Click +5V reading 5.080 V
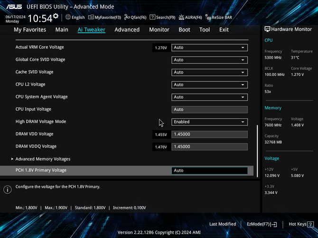Screen dimensions: 318x238 pos(297,176)
